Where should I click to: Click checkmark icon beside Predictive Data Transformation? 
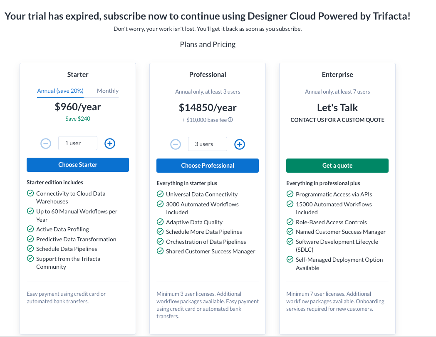[x=30, y=239]
